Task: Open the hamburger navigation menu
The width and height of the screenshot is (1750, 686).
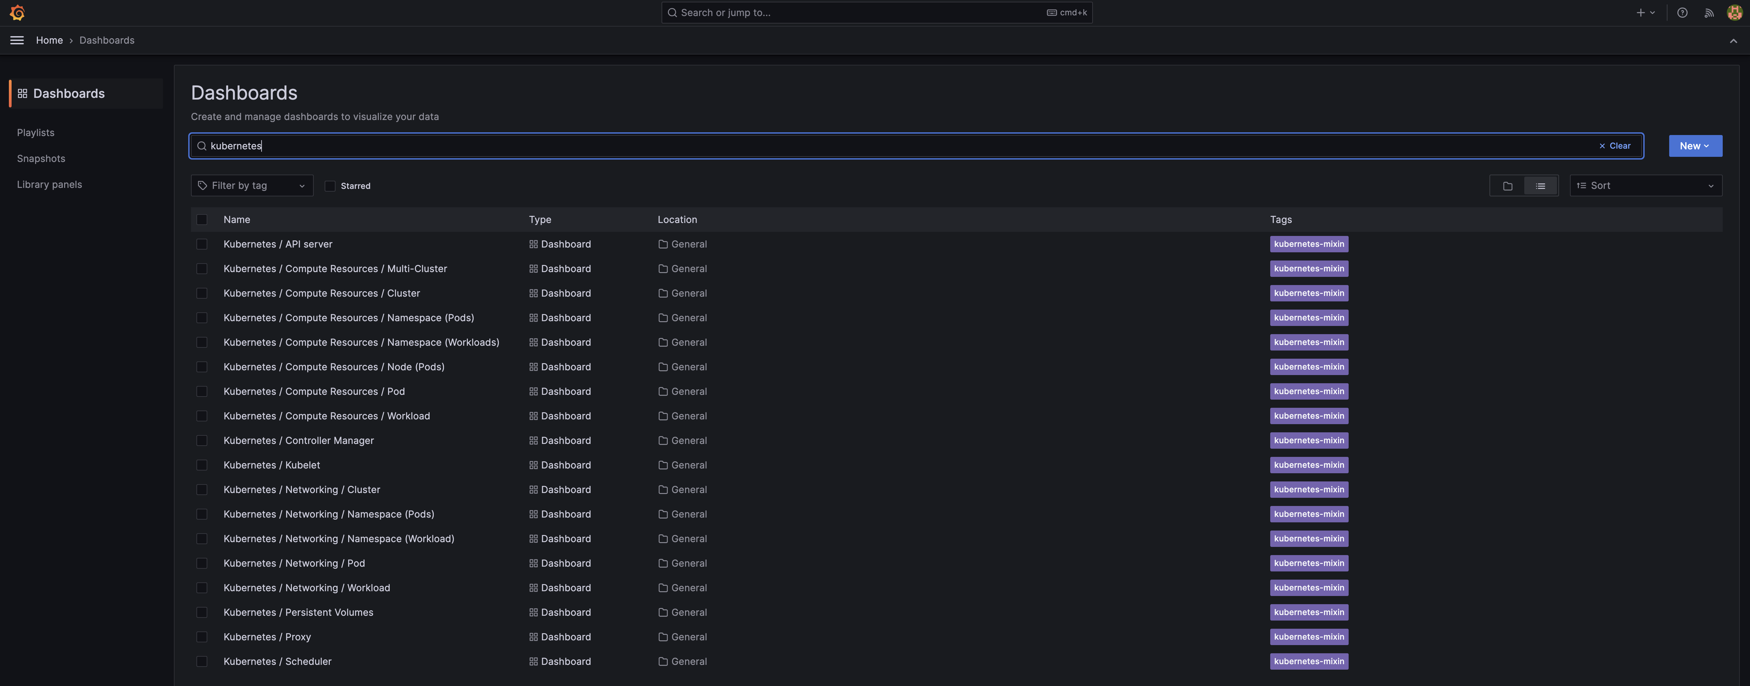Action: pyautogui.click(x=17, y=40)
